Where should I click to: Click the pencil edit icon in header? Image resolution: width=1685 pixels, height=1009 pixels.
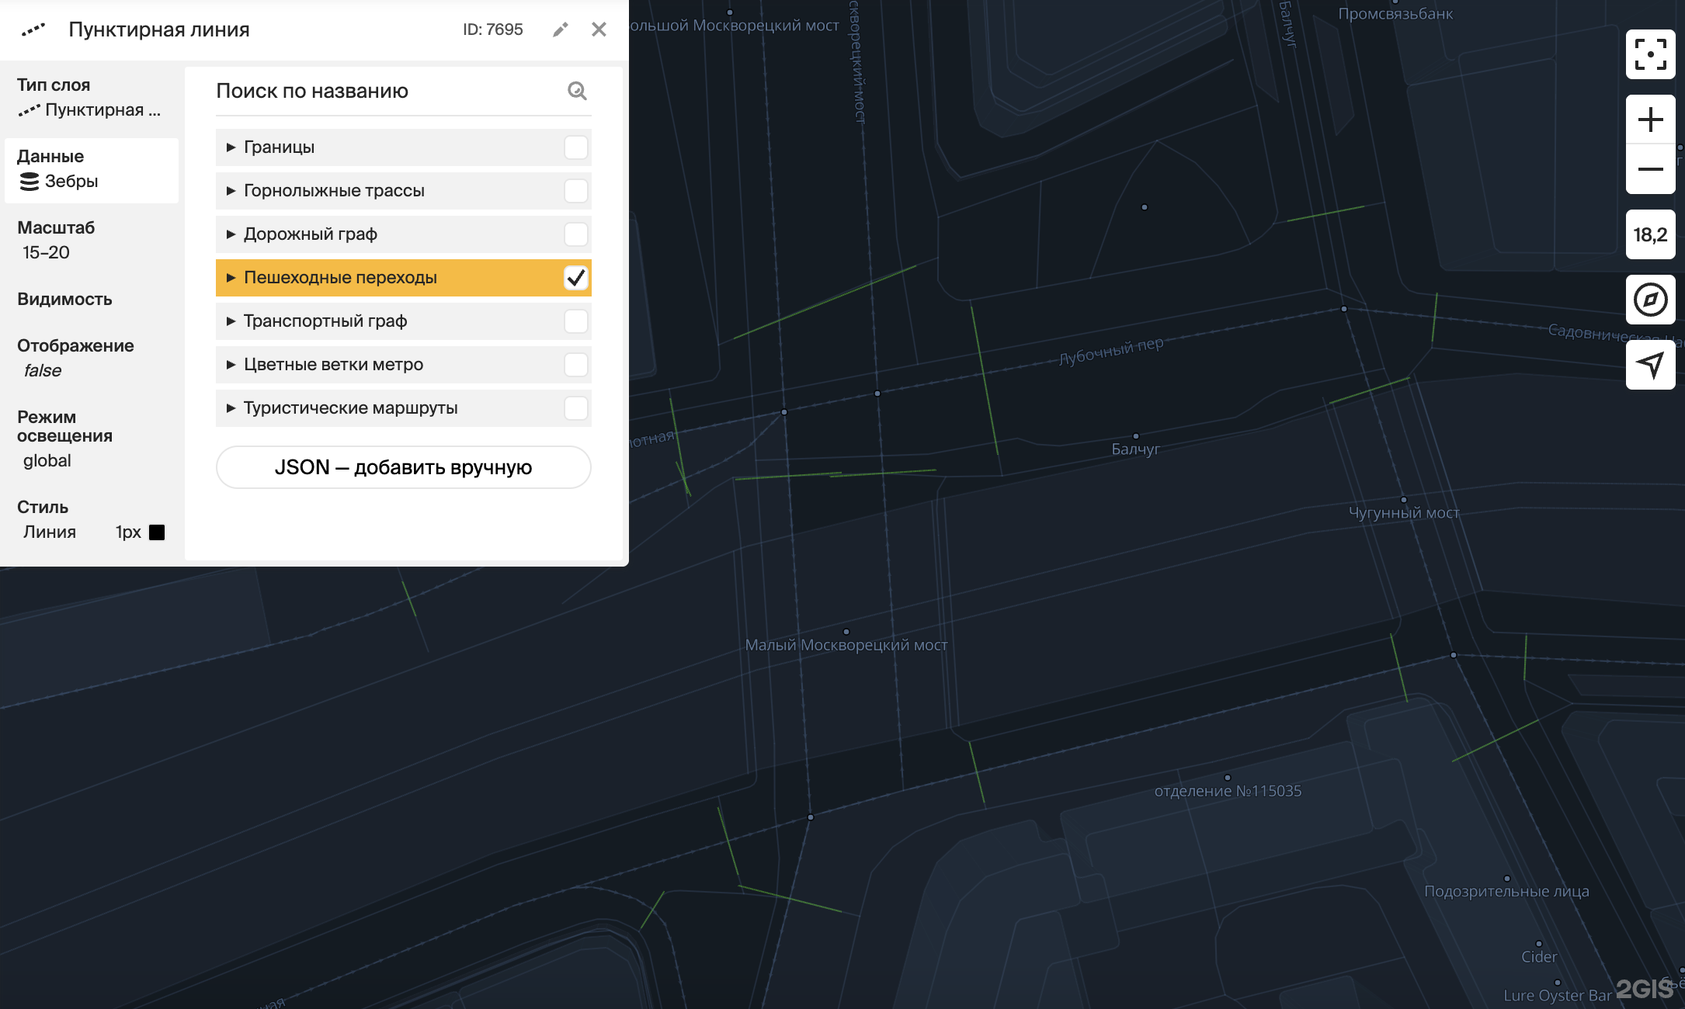pos(560,29)
